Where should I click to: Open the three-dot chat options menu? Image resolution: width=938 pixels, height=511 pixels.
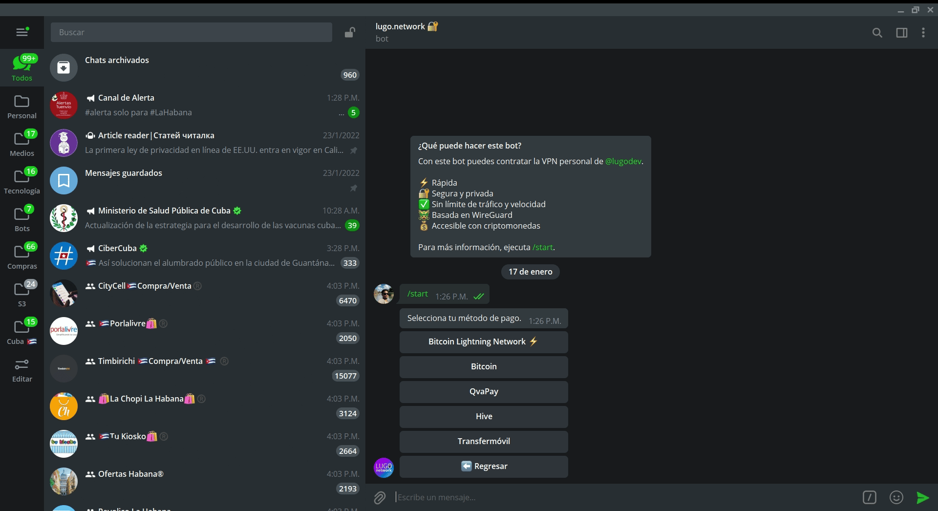[x=923, y=33]
